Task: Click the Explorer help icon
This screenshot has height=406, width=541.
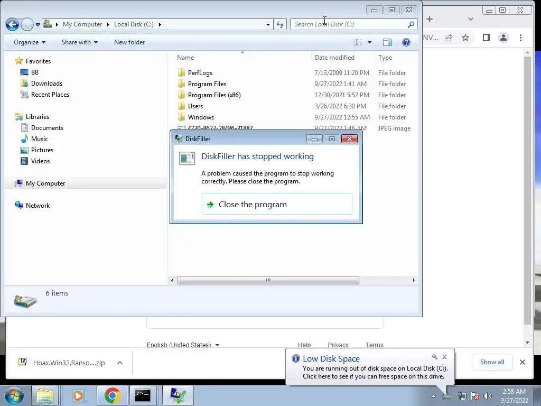Action: (406, 42)
